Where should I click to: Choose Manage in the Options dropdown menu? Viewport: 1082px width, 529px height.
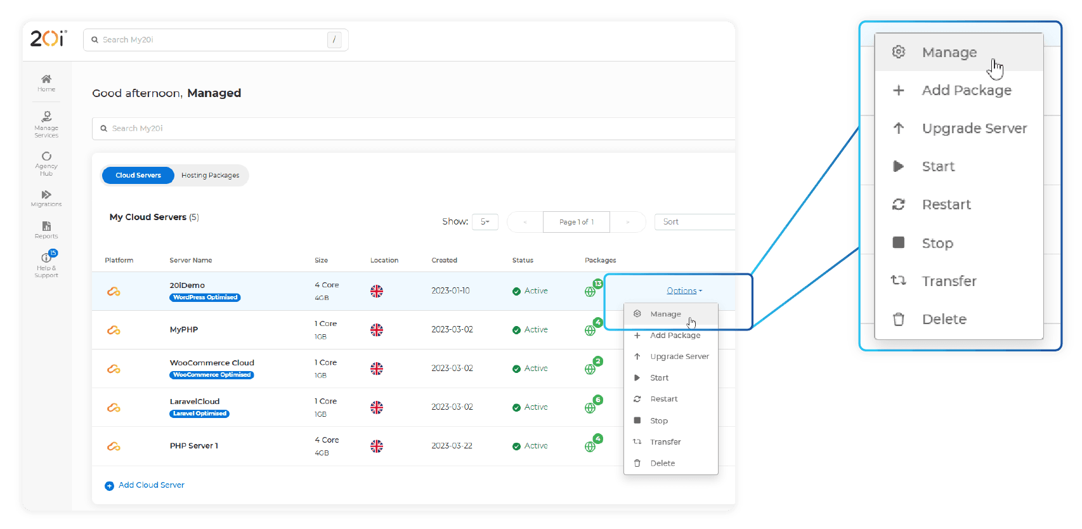tap(671, 314)
